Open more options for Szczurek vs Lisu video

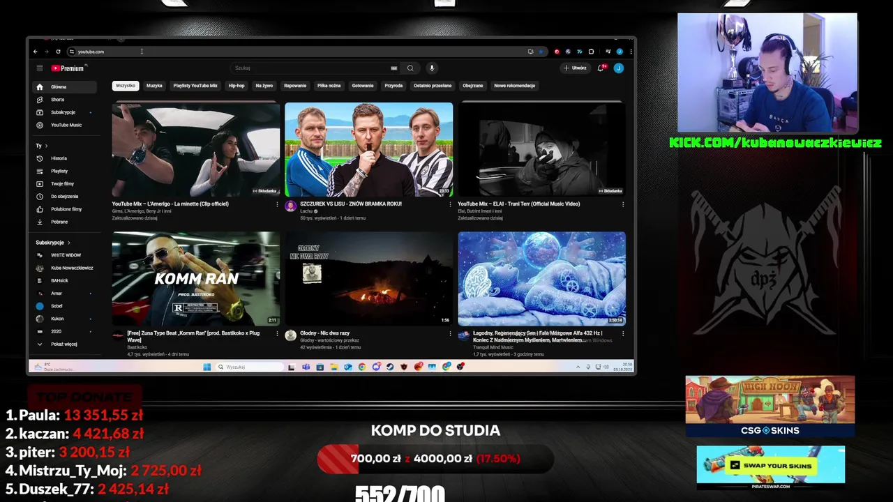click(x=450, y=204)
